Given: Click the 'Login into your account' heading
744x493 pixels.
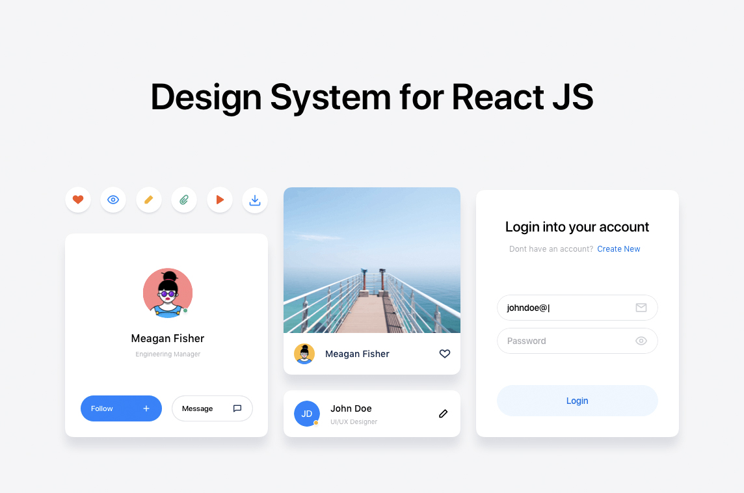Looking at the screenshot, I should [x=577, y=227].
